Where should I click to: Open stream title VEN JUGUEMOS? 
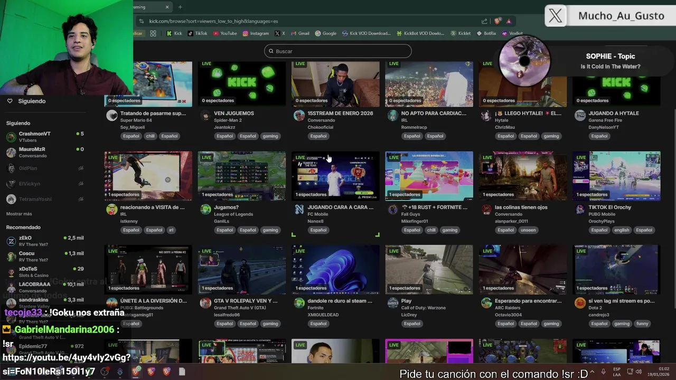click(x=234, y=113)
